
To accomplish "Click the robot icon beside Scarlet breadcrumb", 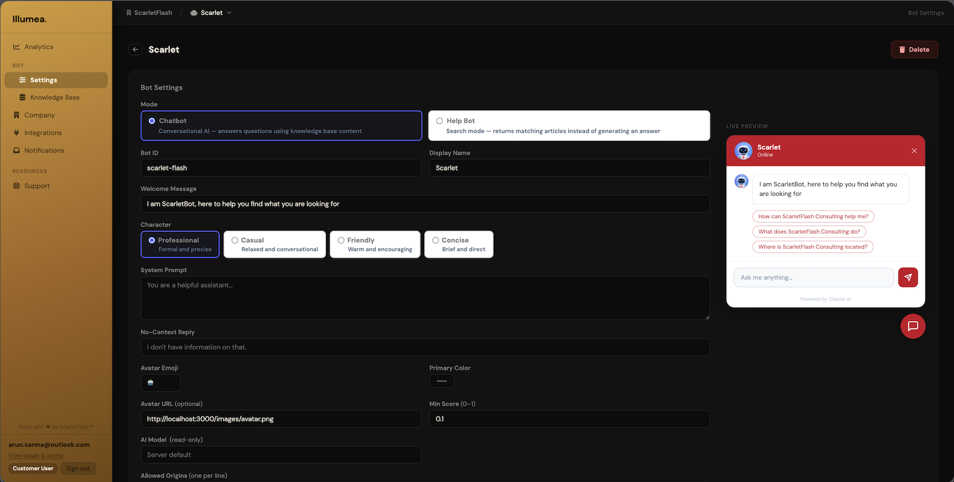I will pos(193,13).
